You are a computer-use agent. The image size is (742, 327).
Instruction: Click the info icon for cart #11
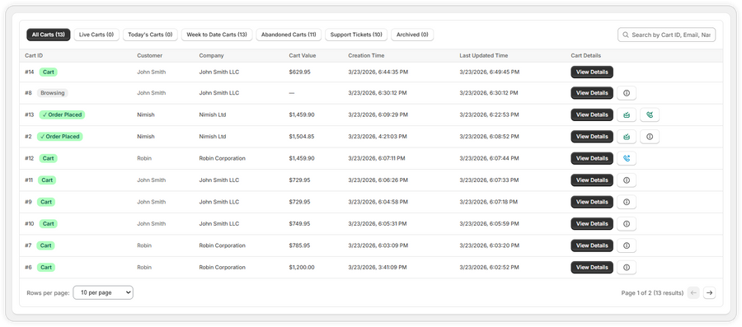(x=627, y=180)
